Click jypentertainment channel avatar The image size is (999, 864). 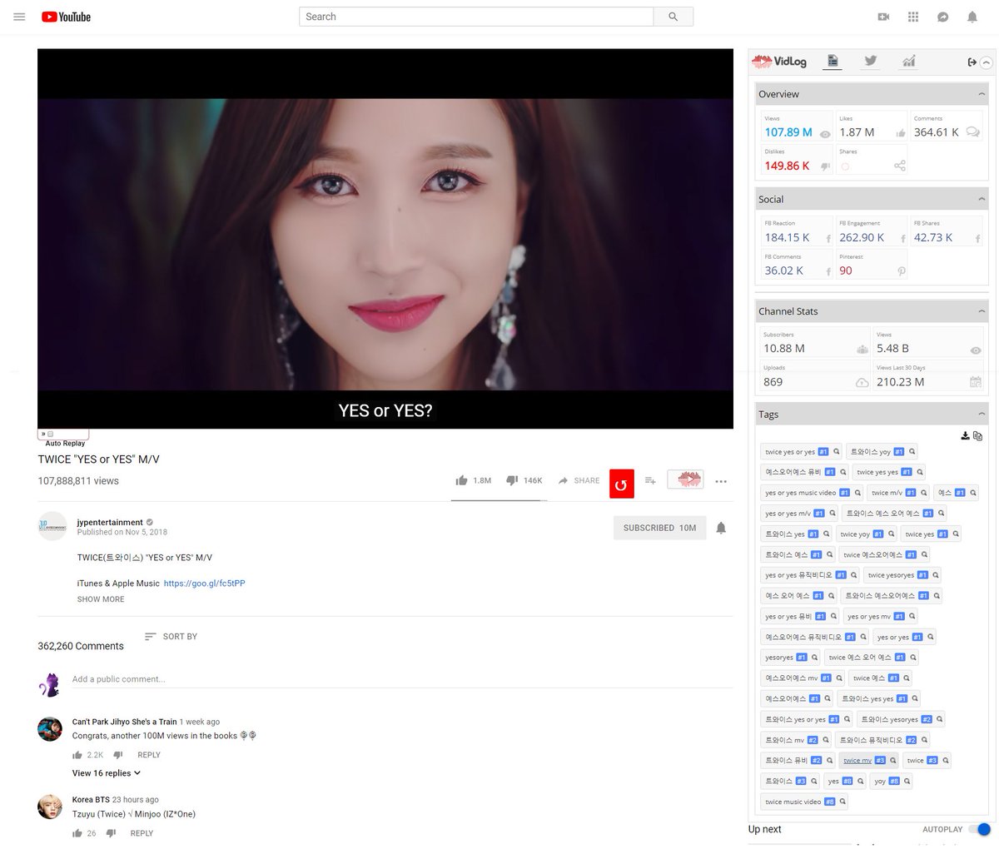pyautogui.click(x=52, y=526)
